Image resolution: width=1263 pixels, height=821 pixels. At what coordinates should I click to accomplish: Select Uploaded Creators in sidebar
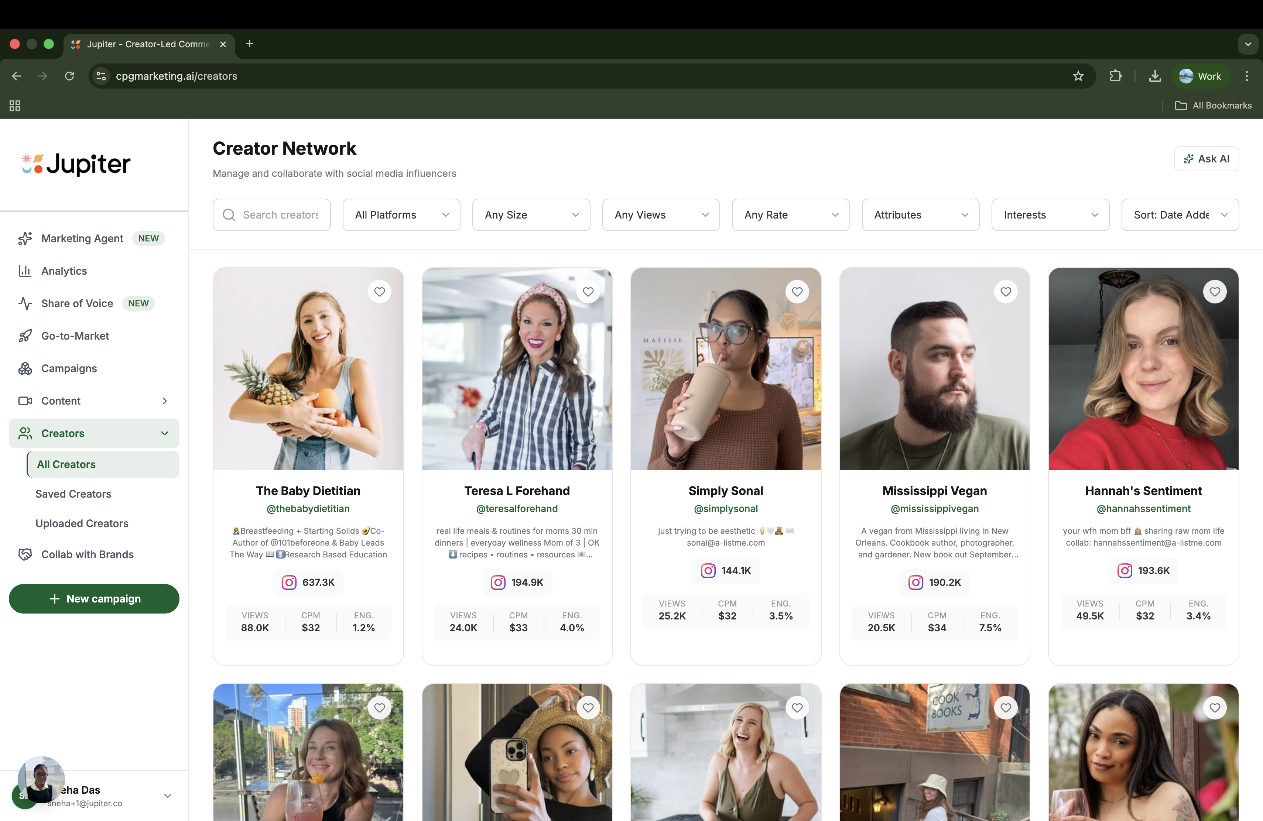(82, 523)
